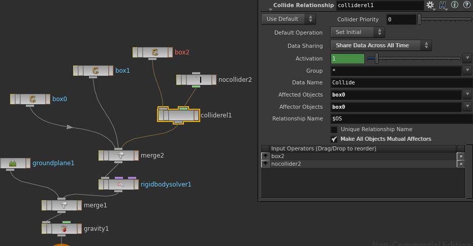Click the Data Sharing label
Image resolution: width=473 pixels, height=246 pixels.
pos(305,46)
